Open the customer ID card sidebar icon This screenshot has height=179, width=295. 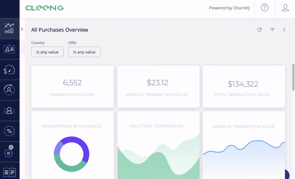9,49
